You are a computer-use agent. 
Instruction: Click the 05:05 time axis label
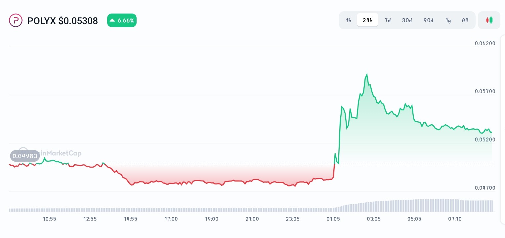point(414,219)
